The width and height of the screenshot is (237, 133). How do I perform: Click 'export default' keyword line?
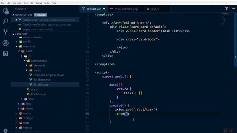(x=115, y=76)
